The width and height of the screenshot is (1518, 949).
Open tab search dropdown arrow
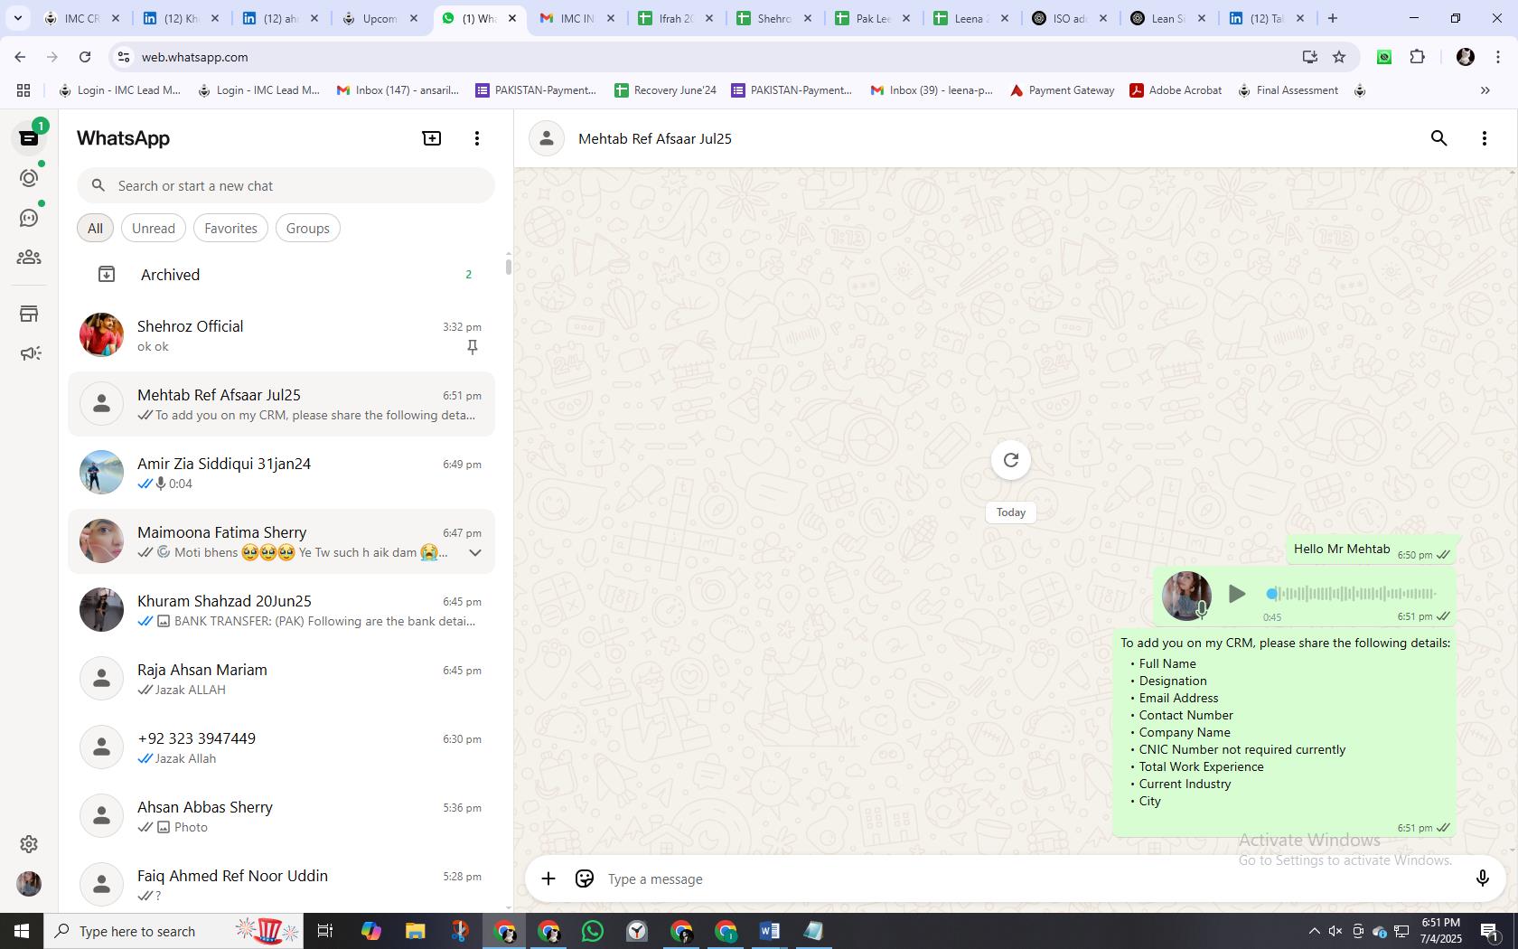coord(17,18)
